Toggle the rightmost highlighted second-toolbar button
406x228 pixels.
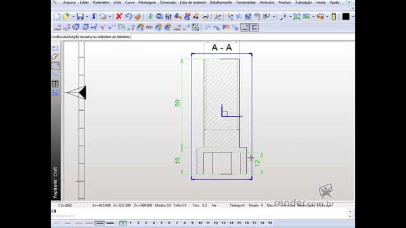pyautogui.click(x=254, y=27)
